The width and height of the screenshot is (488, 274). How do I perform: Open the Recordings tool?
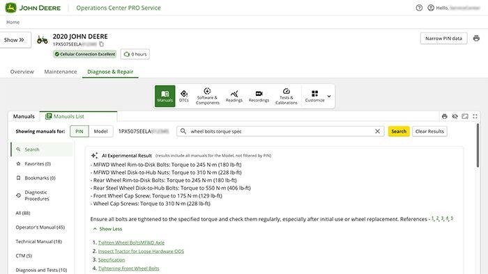tap(259, 96)
